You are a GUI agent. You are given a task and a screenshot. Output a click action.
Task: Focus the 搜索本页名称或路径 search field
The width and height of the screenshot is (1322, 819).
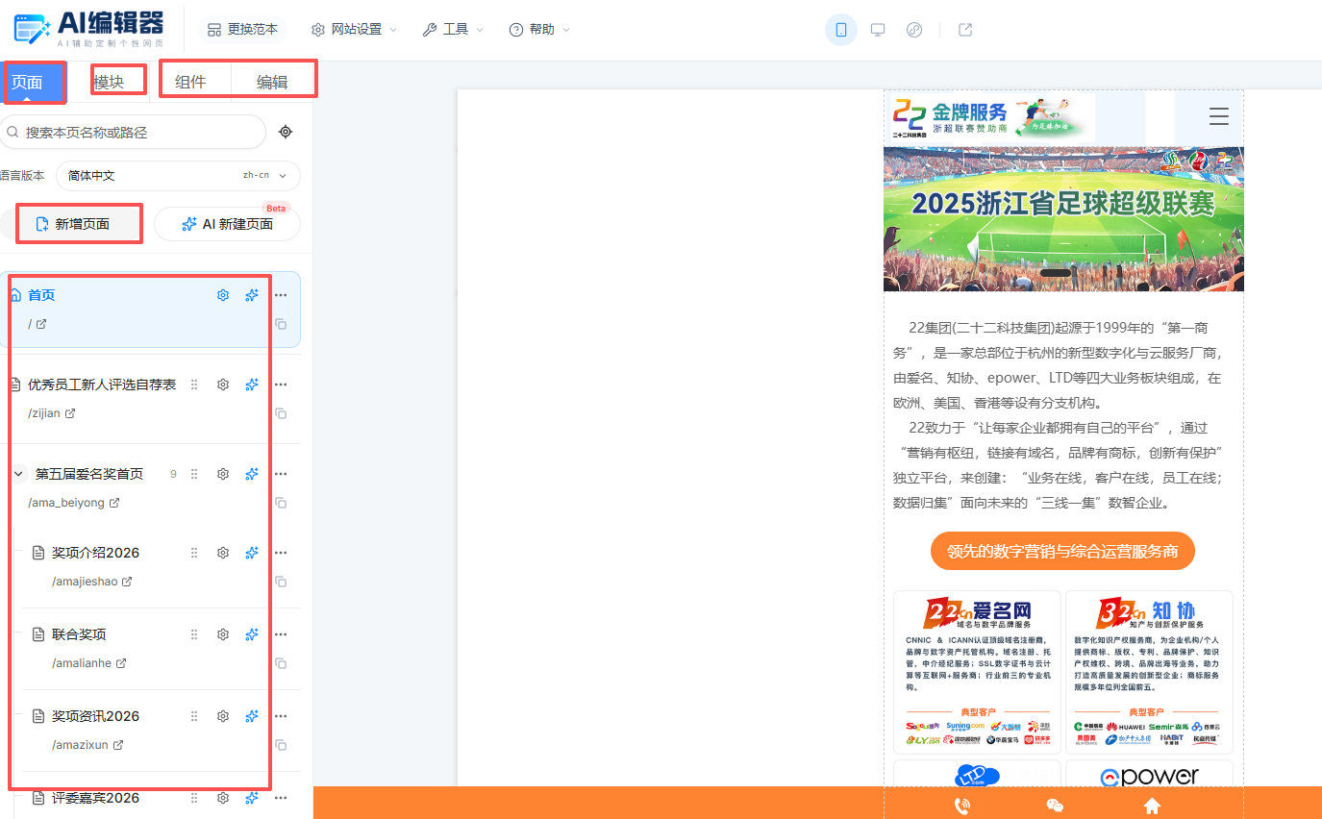click(133, 132)
